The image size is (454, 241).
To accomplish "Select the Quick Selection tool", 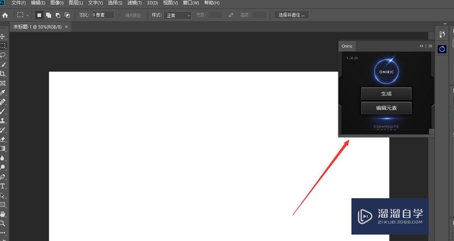I will (x=3, y=64).
